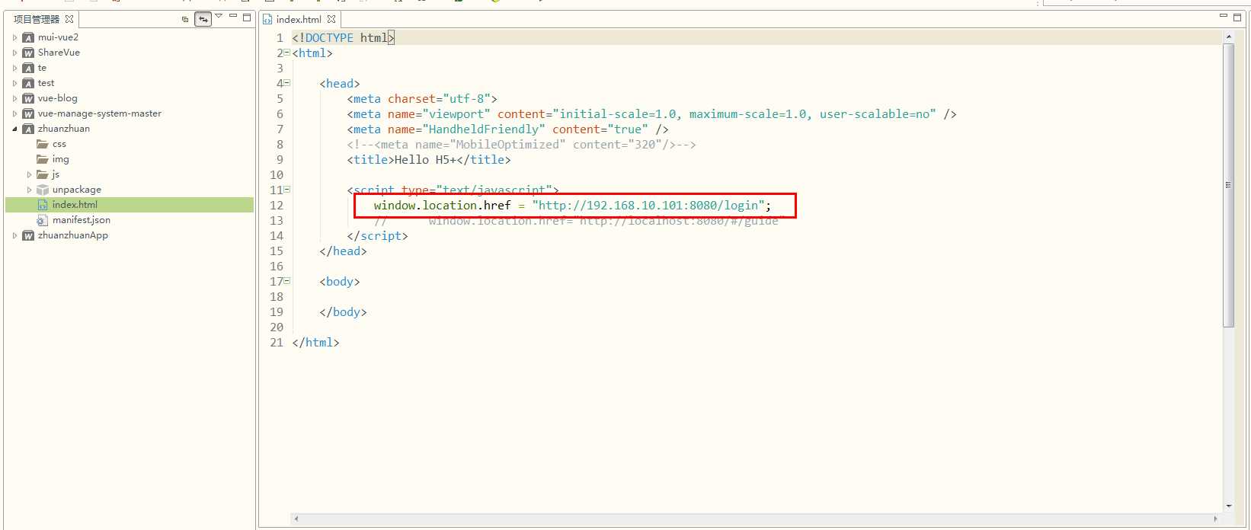This screenshot has width=1251, height=530.
Task: Click line number 10 in gutter
Action: coord(277,174)
